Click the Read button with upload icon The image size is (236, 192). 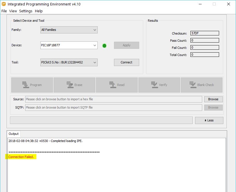(x=117, y=85)
